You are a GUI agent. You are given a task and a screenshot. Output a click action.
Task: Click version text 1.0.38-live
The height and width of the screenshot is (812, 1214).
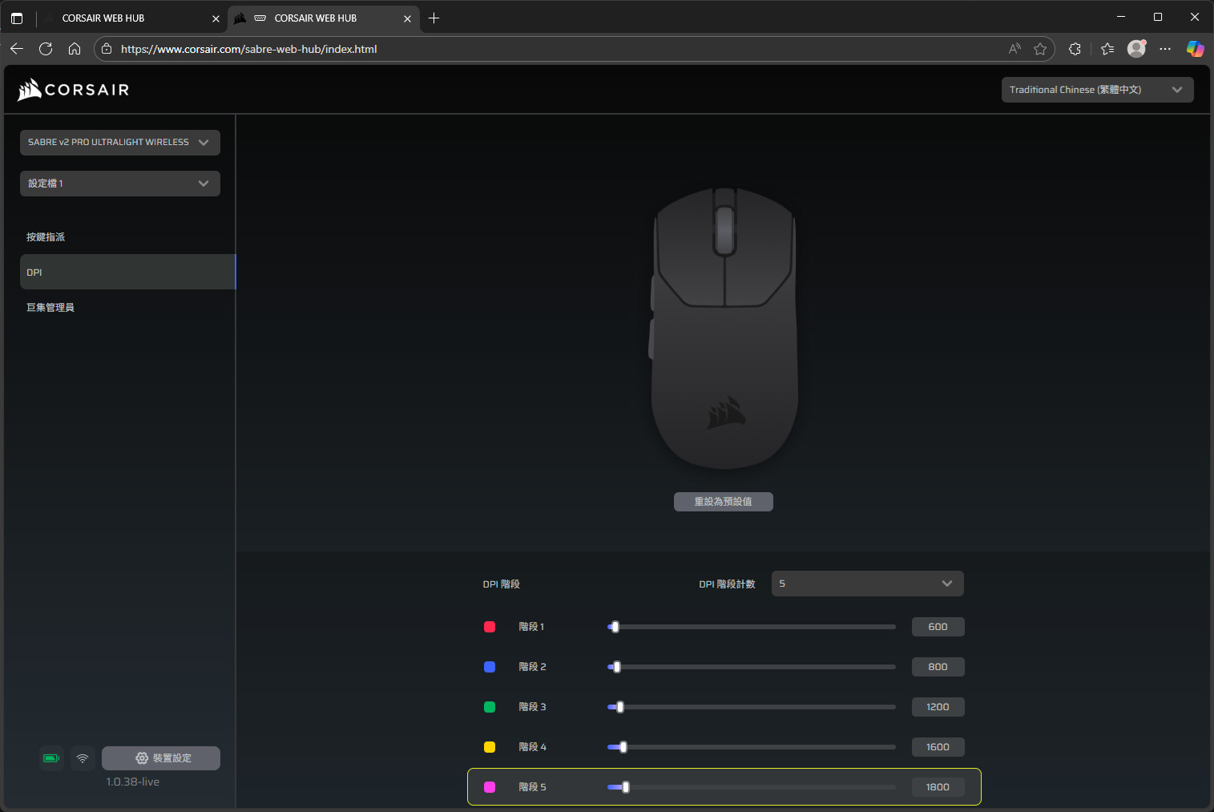pos(133,782)
